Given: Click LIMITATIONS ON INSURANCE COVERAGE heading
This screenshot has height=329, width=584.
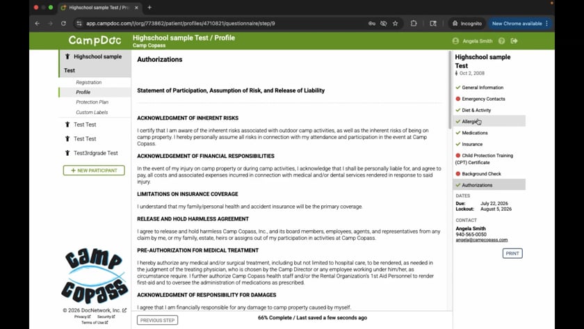Looking at the screenshot, I should click(188, 194).
